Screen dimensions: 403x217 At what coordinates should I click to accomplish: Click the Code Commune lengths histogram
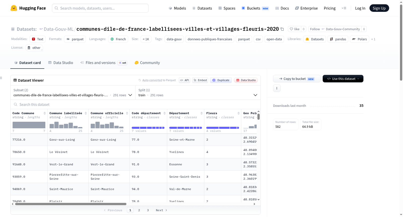click(29, 125)
